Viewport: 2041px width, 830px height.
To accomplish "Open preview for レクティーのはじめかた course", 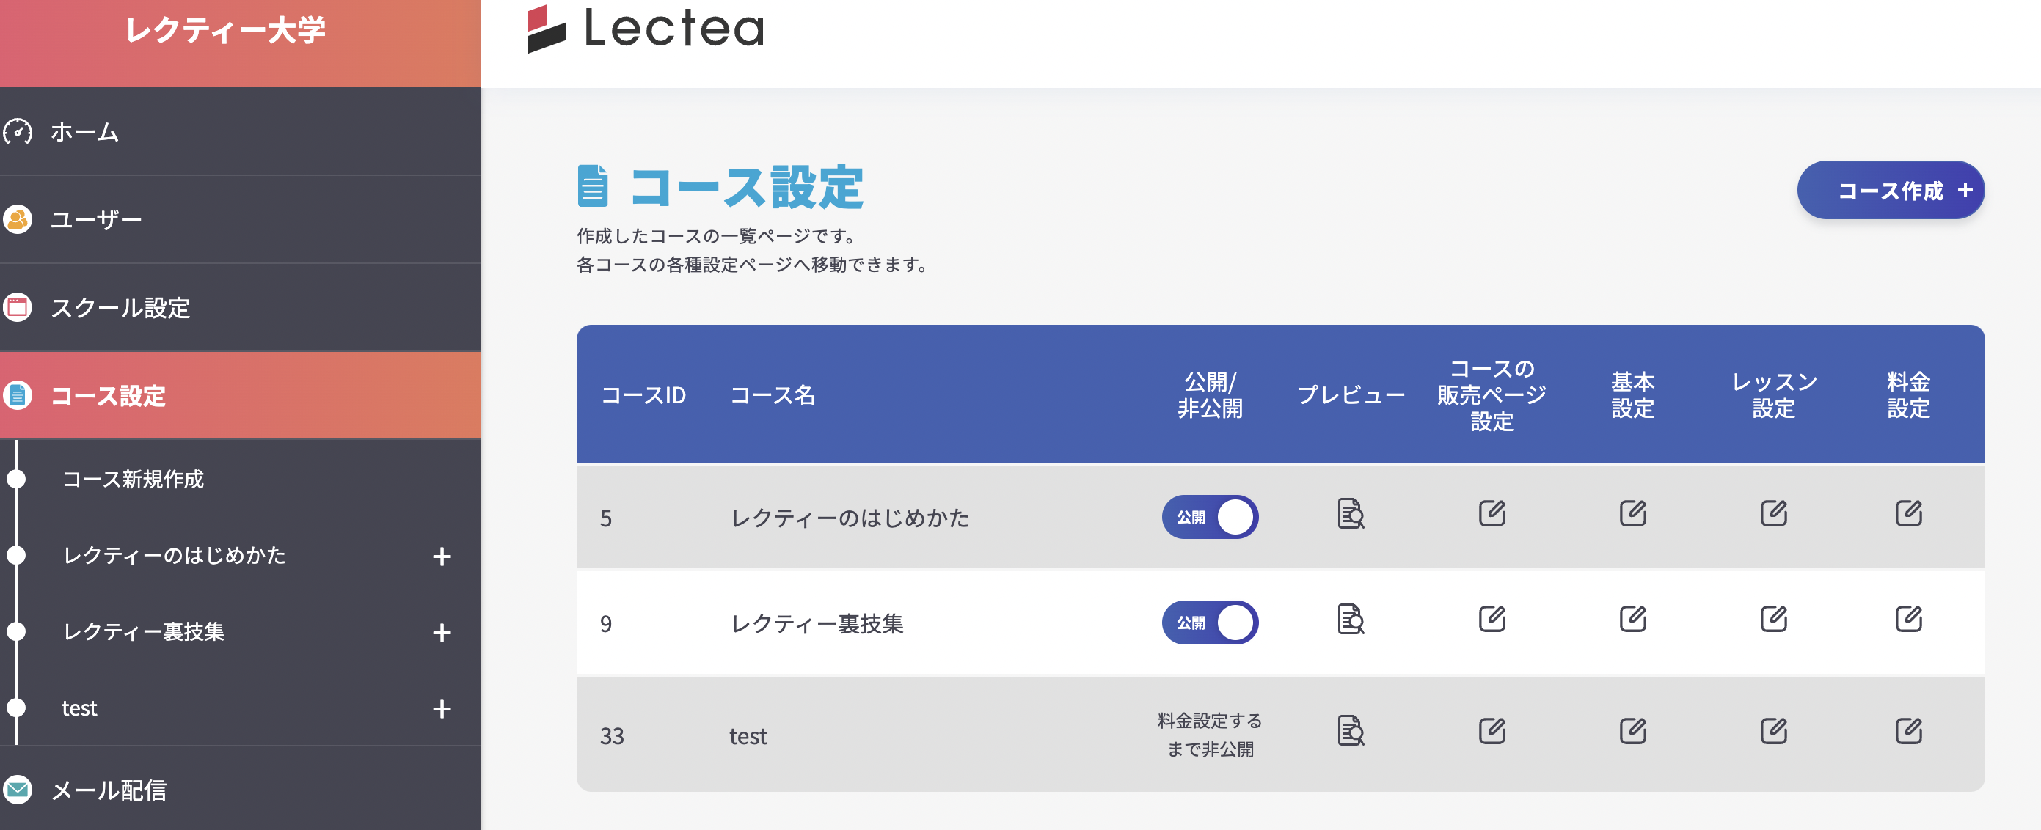I will 1350,513.
